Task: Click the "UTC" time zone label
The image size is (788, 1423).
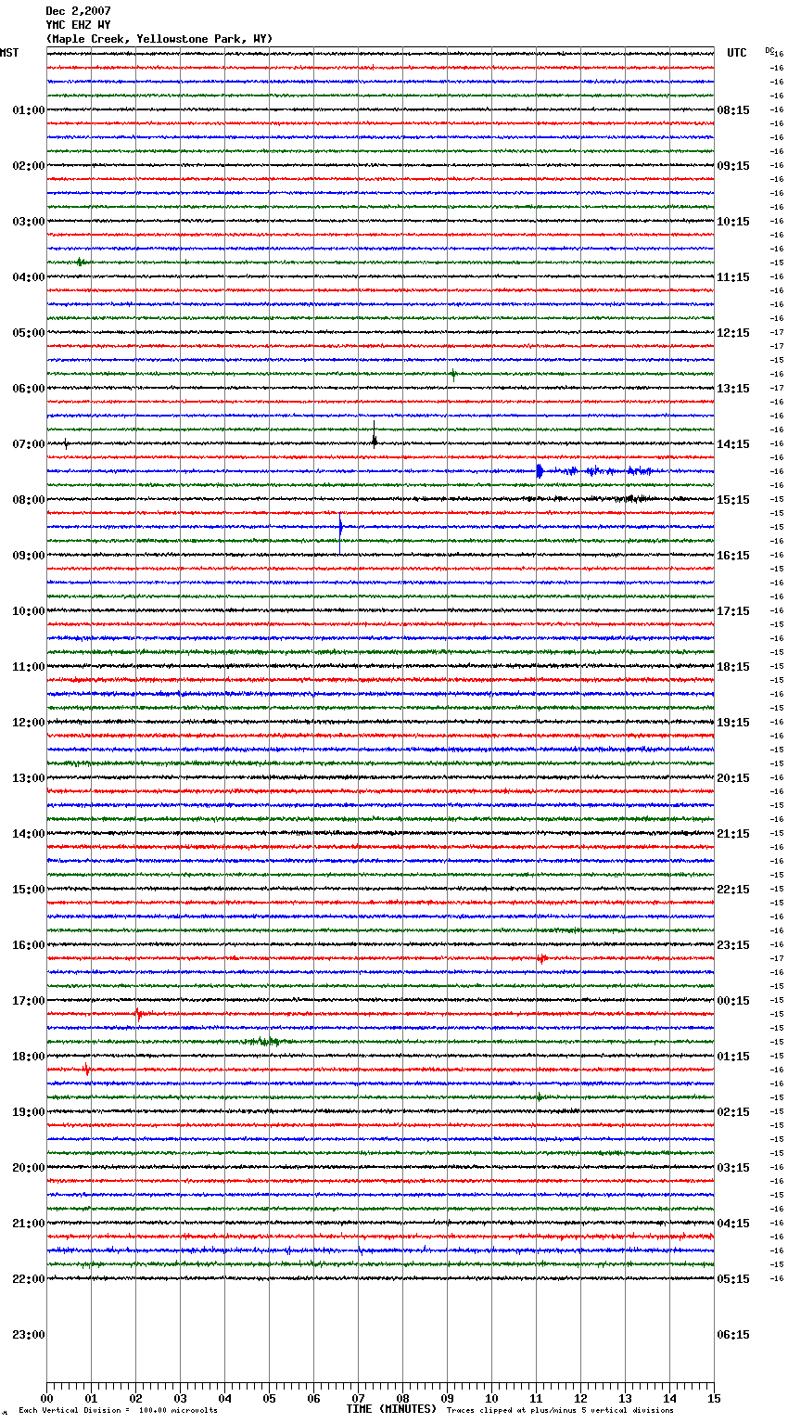Action: tap(737, 53)
